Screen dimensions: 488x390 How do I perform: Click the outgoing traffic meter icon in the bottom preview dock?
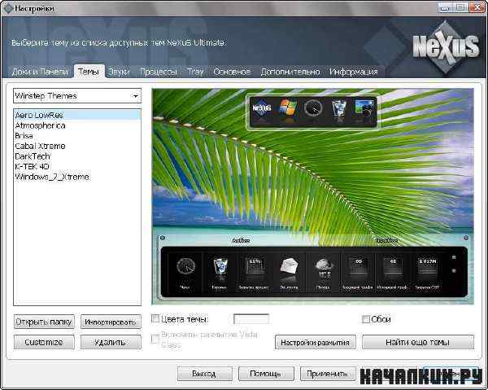click(x=393, y=266)
